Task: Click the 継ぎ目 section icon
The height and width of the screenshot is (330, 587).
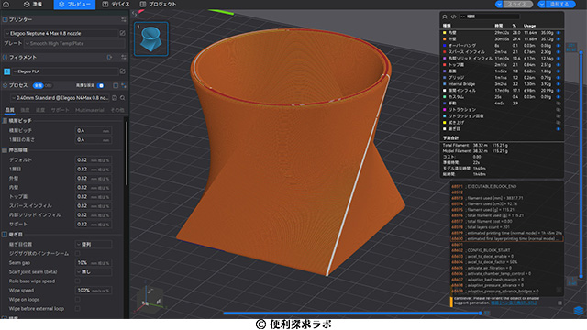Action: point(5,235)
